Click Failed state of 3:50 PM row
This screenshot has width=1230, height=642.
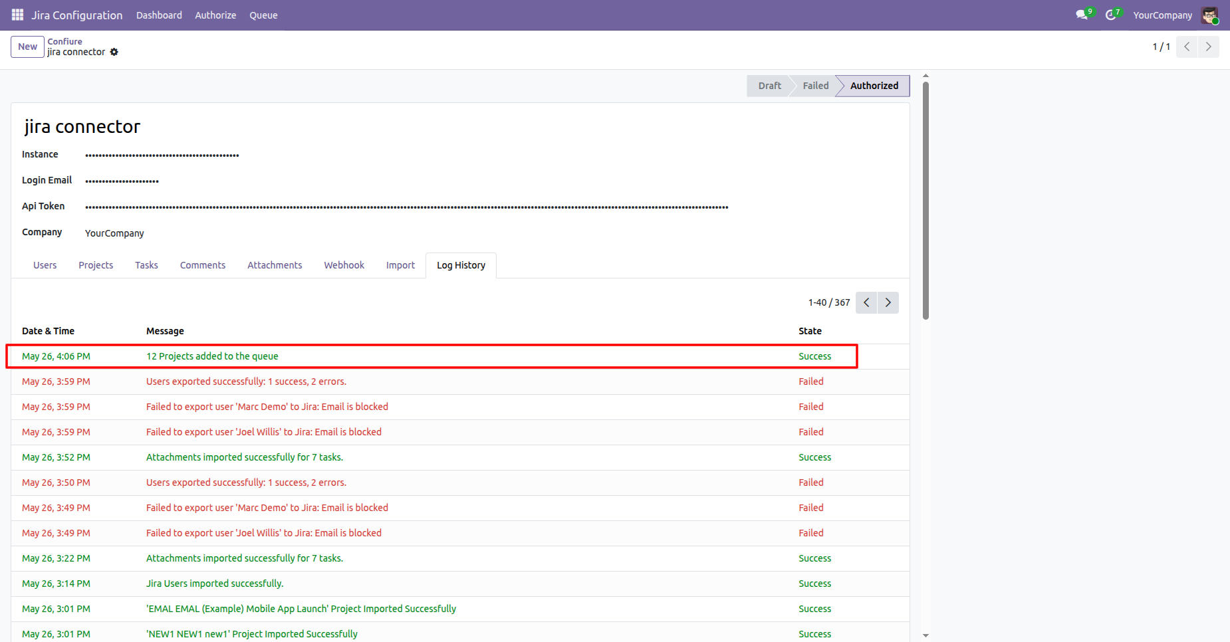coord(810,482)
